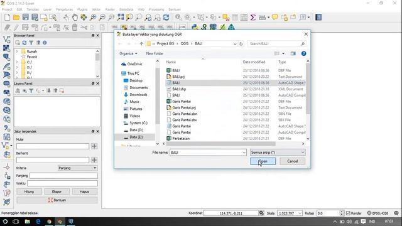Select Downloads in file dialog navigation
The height and width of the screenshot is (226, 402).
pos(138,95)
